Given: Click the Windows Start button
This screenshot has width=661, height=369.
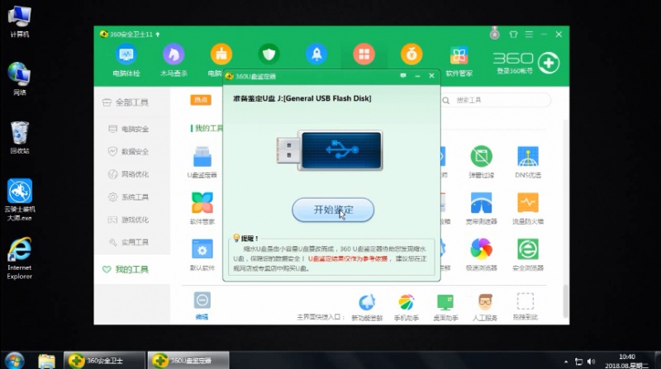Looking at the screenshot, I should coord(14,361).
